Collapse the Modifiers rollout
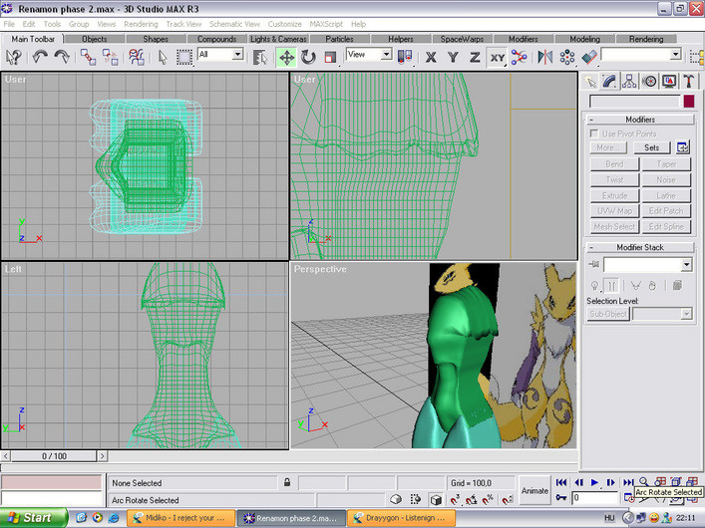The width and height of the screenshot is (705, 528). click(640, 120)
